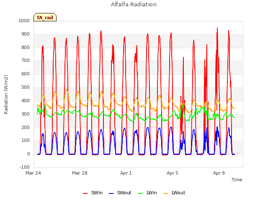Click the 900 y-axis tick label
Image resolution: width=268 pixels, height=201 pixels.
coord(26,34)
